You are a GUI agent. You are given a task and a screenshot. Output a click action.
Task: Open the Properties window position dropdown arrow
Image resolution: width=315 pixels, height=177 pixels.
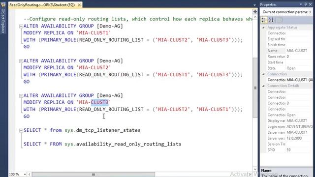point(301,4)
